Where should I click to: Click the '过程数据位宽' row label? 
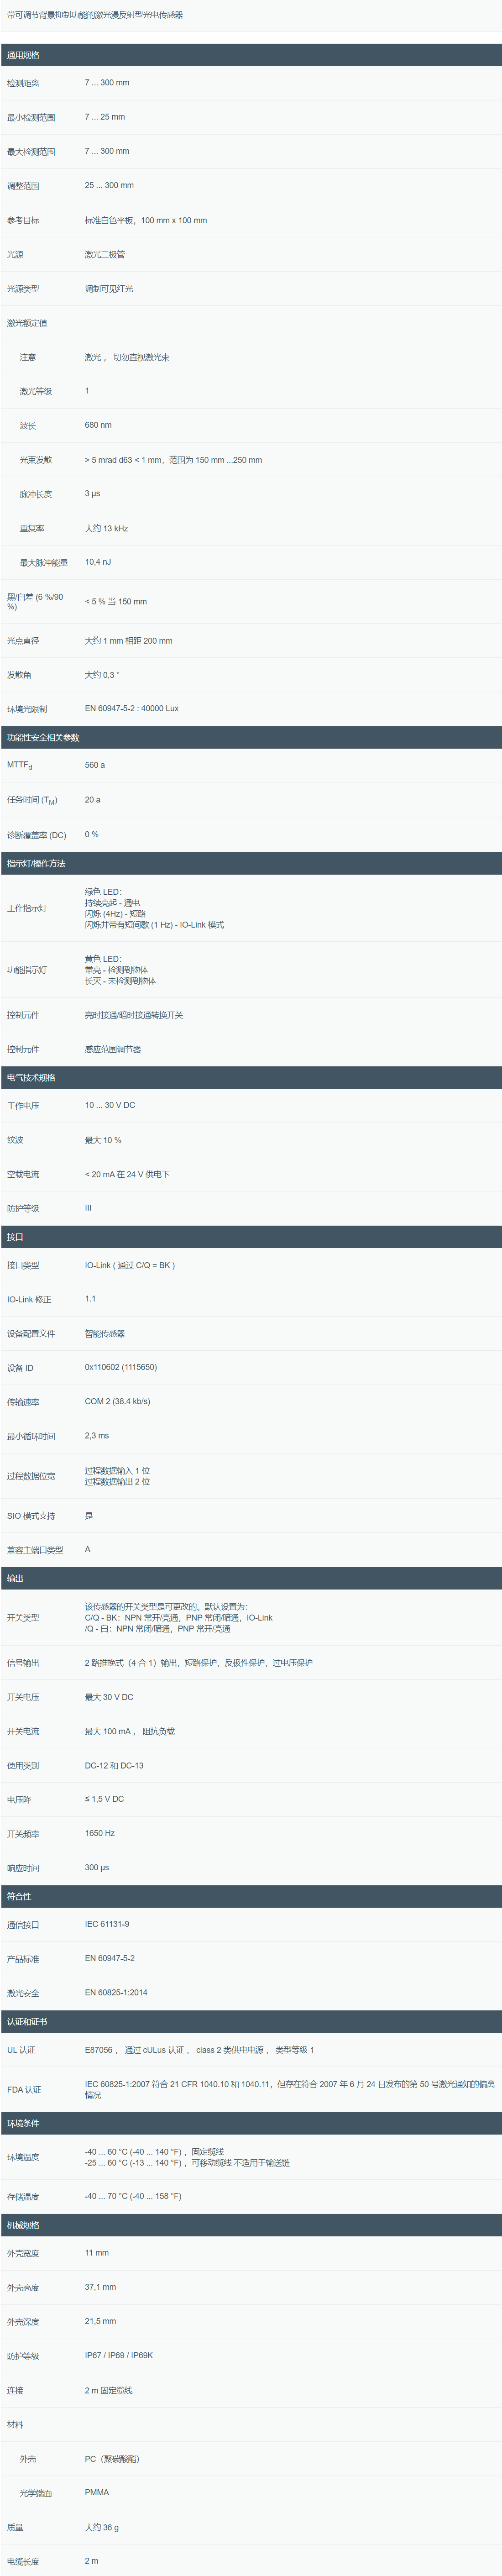click(31, 1476)
